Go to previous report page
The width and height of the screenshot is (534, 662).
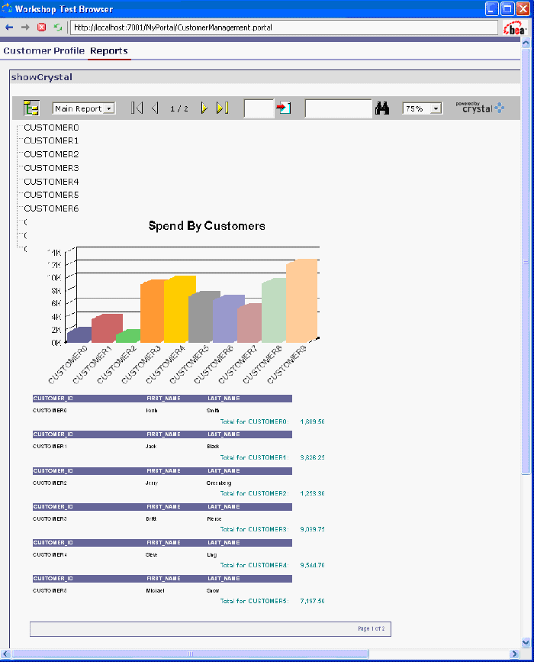155,108
